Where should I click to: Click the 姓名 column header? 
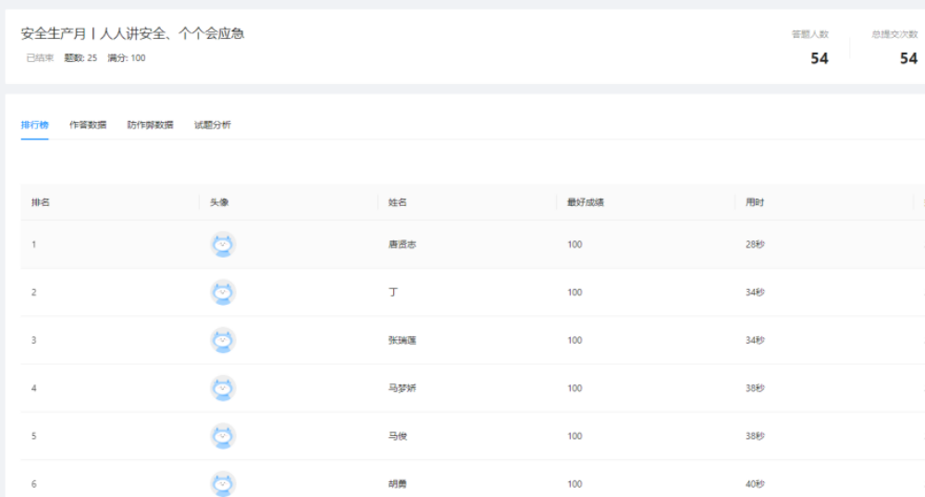pos(398,202)
